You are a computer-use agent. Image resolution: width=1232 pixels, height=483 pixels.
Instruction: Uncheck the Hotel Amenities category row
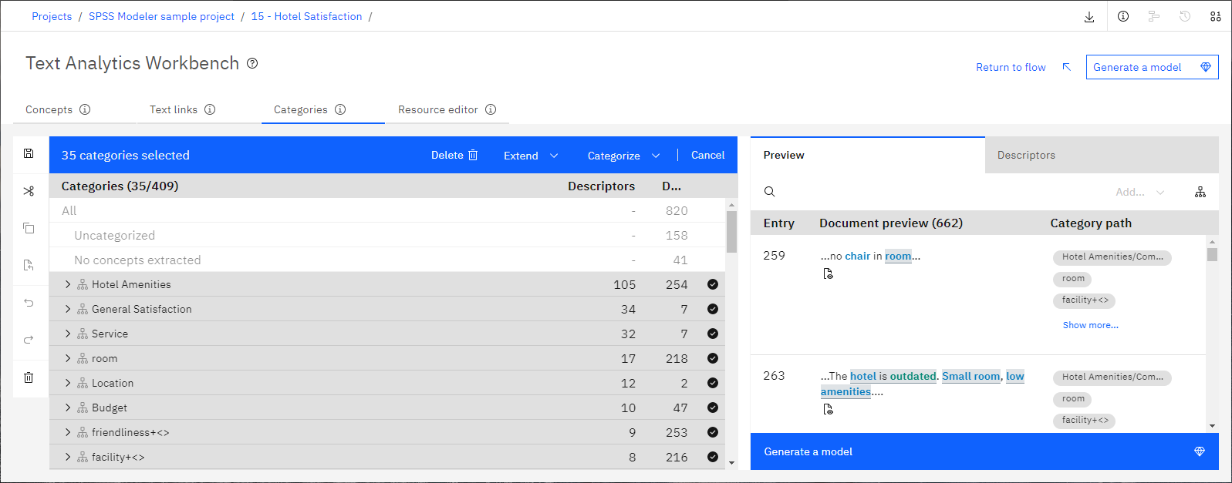[x=713, y=284]
